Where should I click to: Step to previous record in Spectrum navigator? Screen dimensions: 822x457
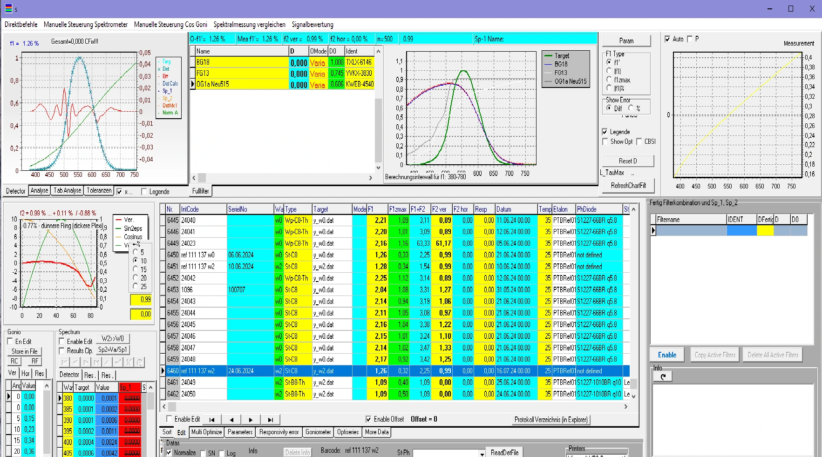tap(75, 362)
